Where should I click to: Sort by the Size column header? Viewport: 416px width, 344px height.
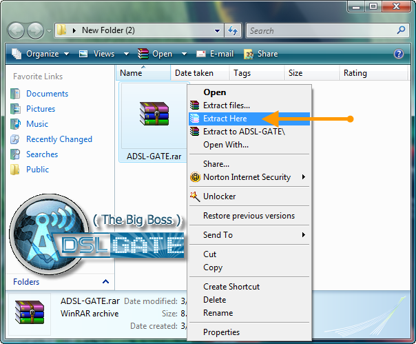312,73
